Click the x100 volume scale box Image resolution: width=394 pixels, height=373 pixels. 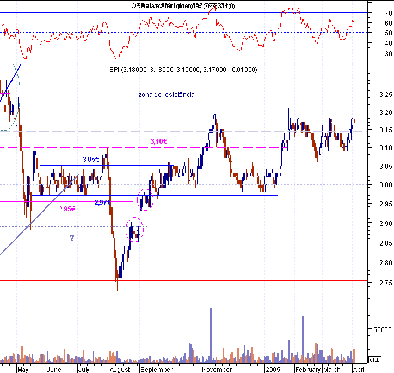point(374,360)
